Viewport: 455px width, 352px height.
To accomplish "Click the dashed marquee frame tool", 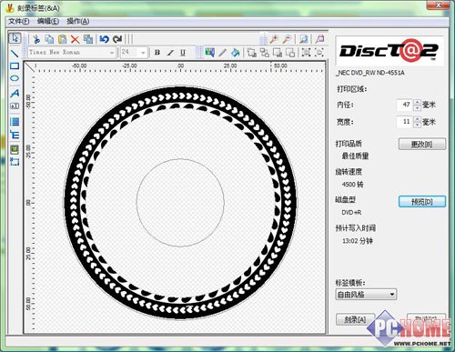I will (x=15, y=162).
